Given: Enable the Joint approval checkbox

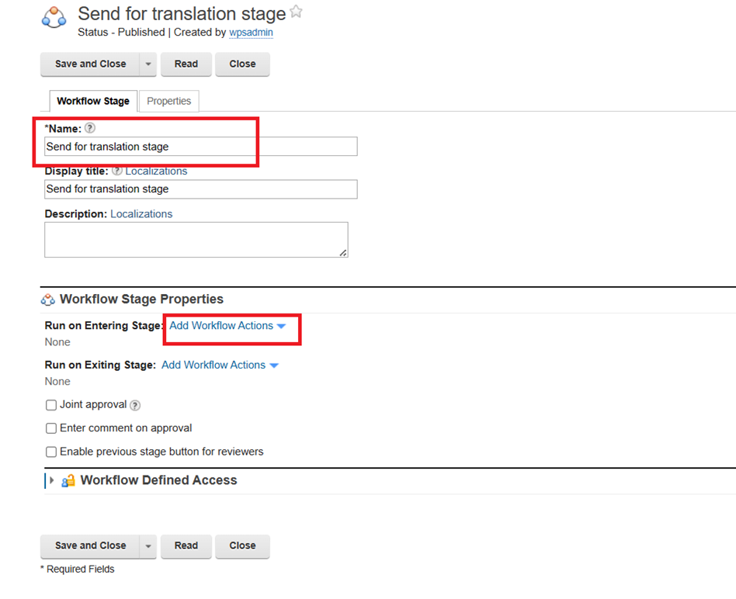Looking at the screenshot, I should pos(50,404).
